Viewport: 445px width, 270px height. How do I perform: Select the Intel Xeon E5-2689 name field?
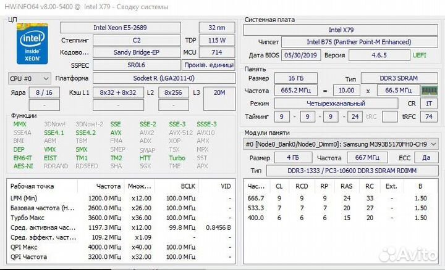pos(121,28)
